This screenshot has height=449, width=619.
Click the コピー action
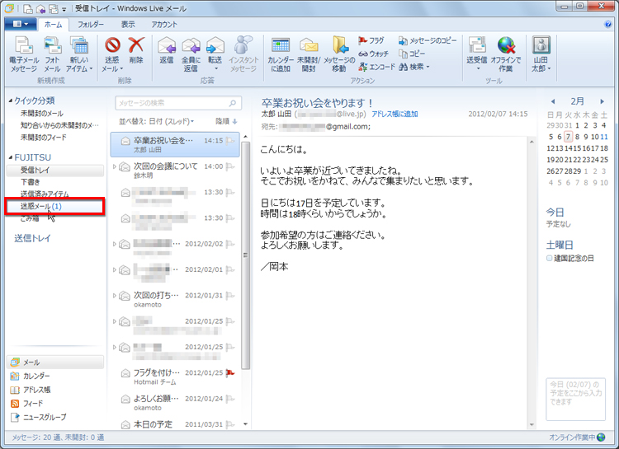pos(412,54)
